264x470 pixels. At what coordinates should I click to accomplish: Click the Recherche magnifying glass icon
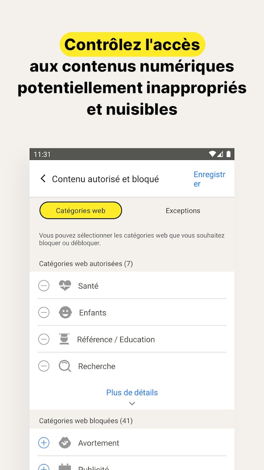tap(65, 366)
